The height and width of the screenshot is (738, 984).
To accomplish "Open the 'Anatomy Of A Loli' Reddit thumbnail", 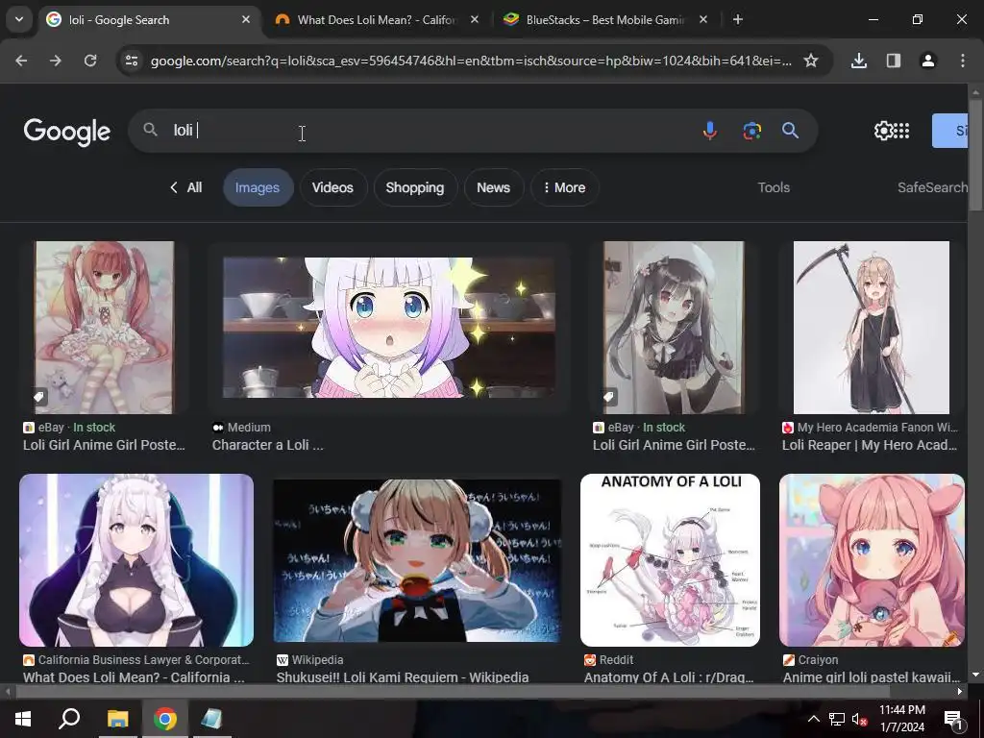I will (x=670, y=560).
